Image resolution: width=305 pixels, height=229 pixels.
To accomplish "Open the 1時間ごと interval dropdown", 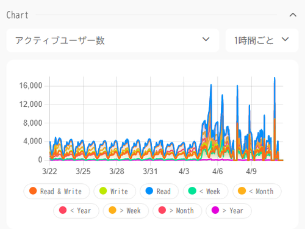I will [262, 40].
